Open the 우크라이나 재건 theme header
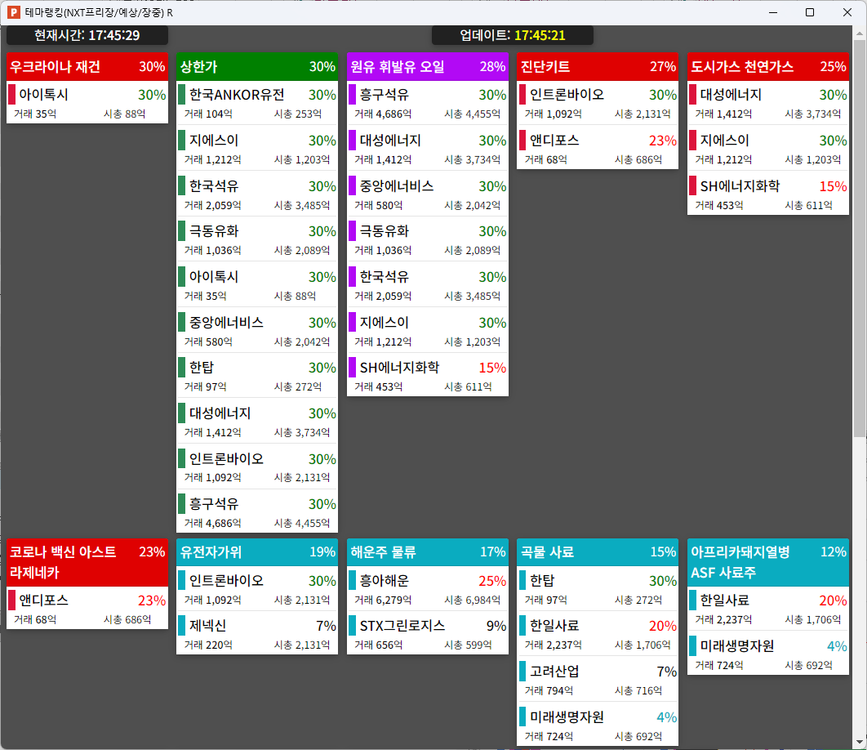 pos(87,67)
